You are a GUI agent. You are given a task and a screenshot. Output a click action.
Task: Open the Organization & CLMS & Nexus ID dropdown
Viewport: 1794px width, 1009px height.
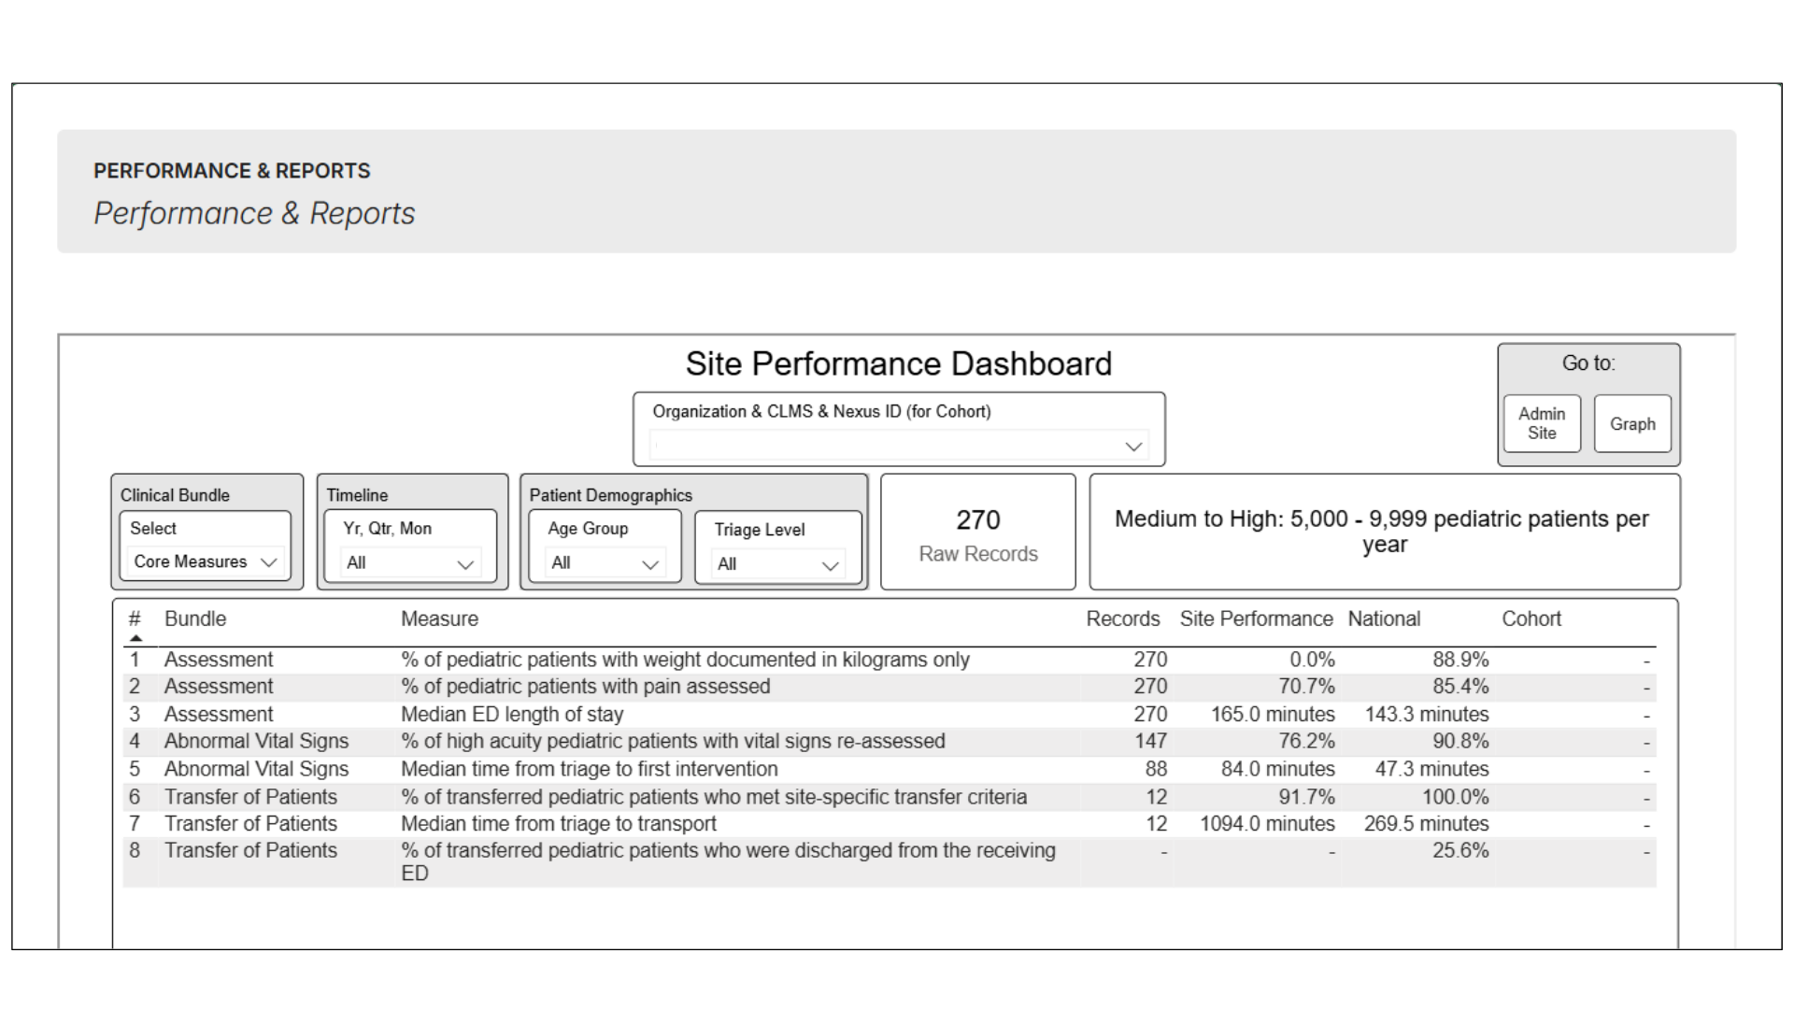pyautogui.click(x=898, y=446)
